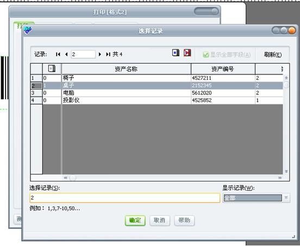The height and width of the screenshot is (246, 300).
Task: Click row header number 1
Action: 36,78
